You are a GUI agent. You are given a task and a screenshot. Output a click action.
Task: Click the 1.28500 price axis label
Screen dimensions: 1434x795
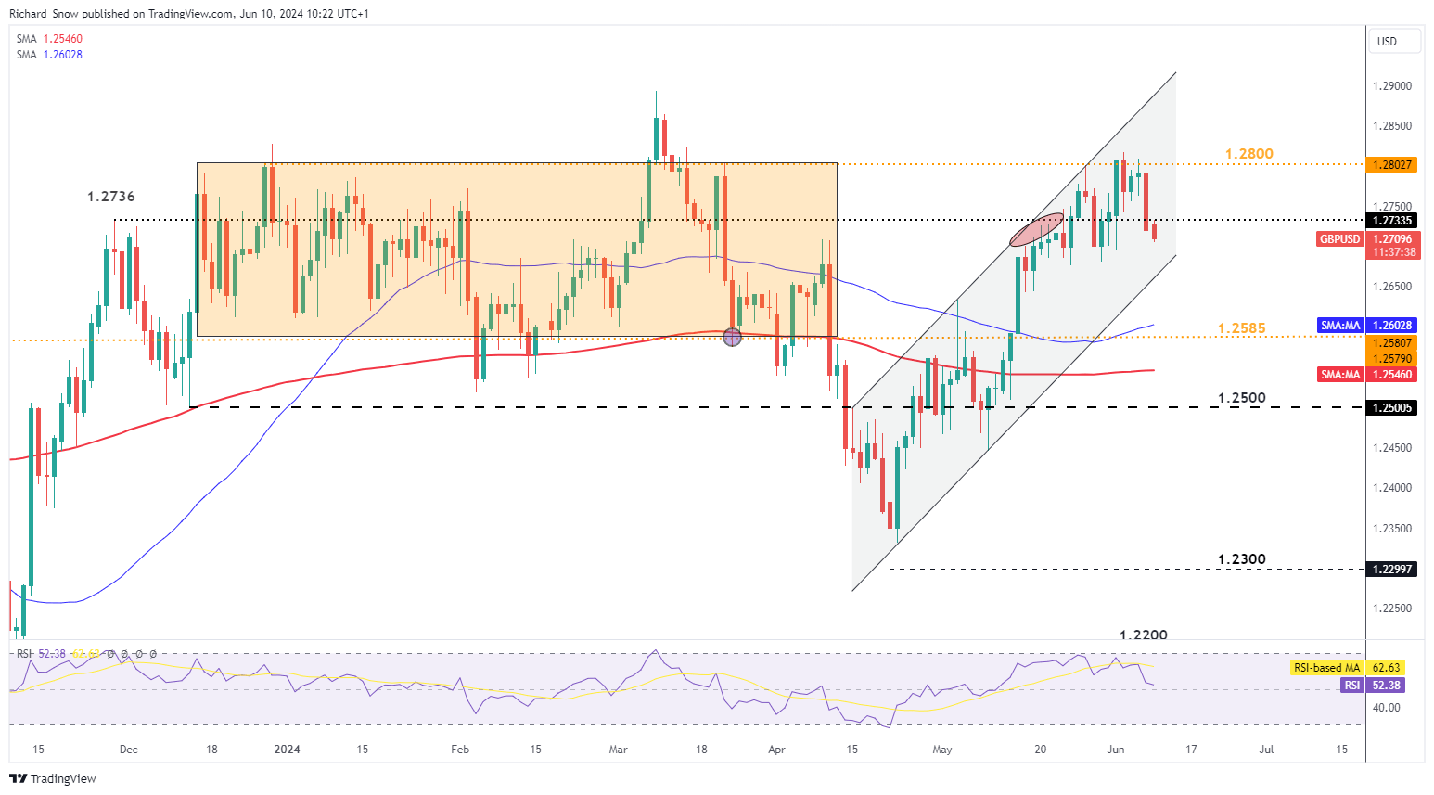pos(1392,126)
